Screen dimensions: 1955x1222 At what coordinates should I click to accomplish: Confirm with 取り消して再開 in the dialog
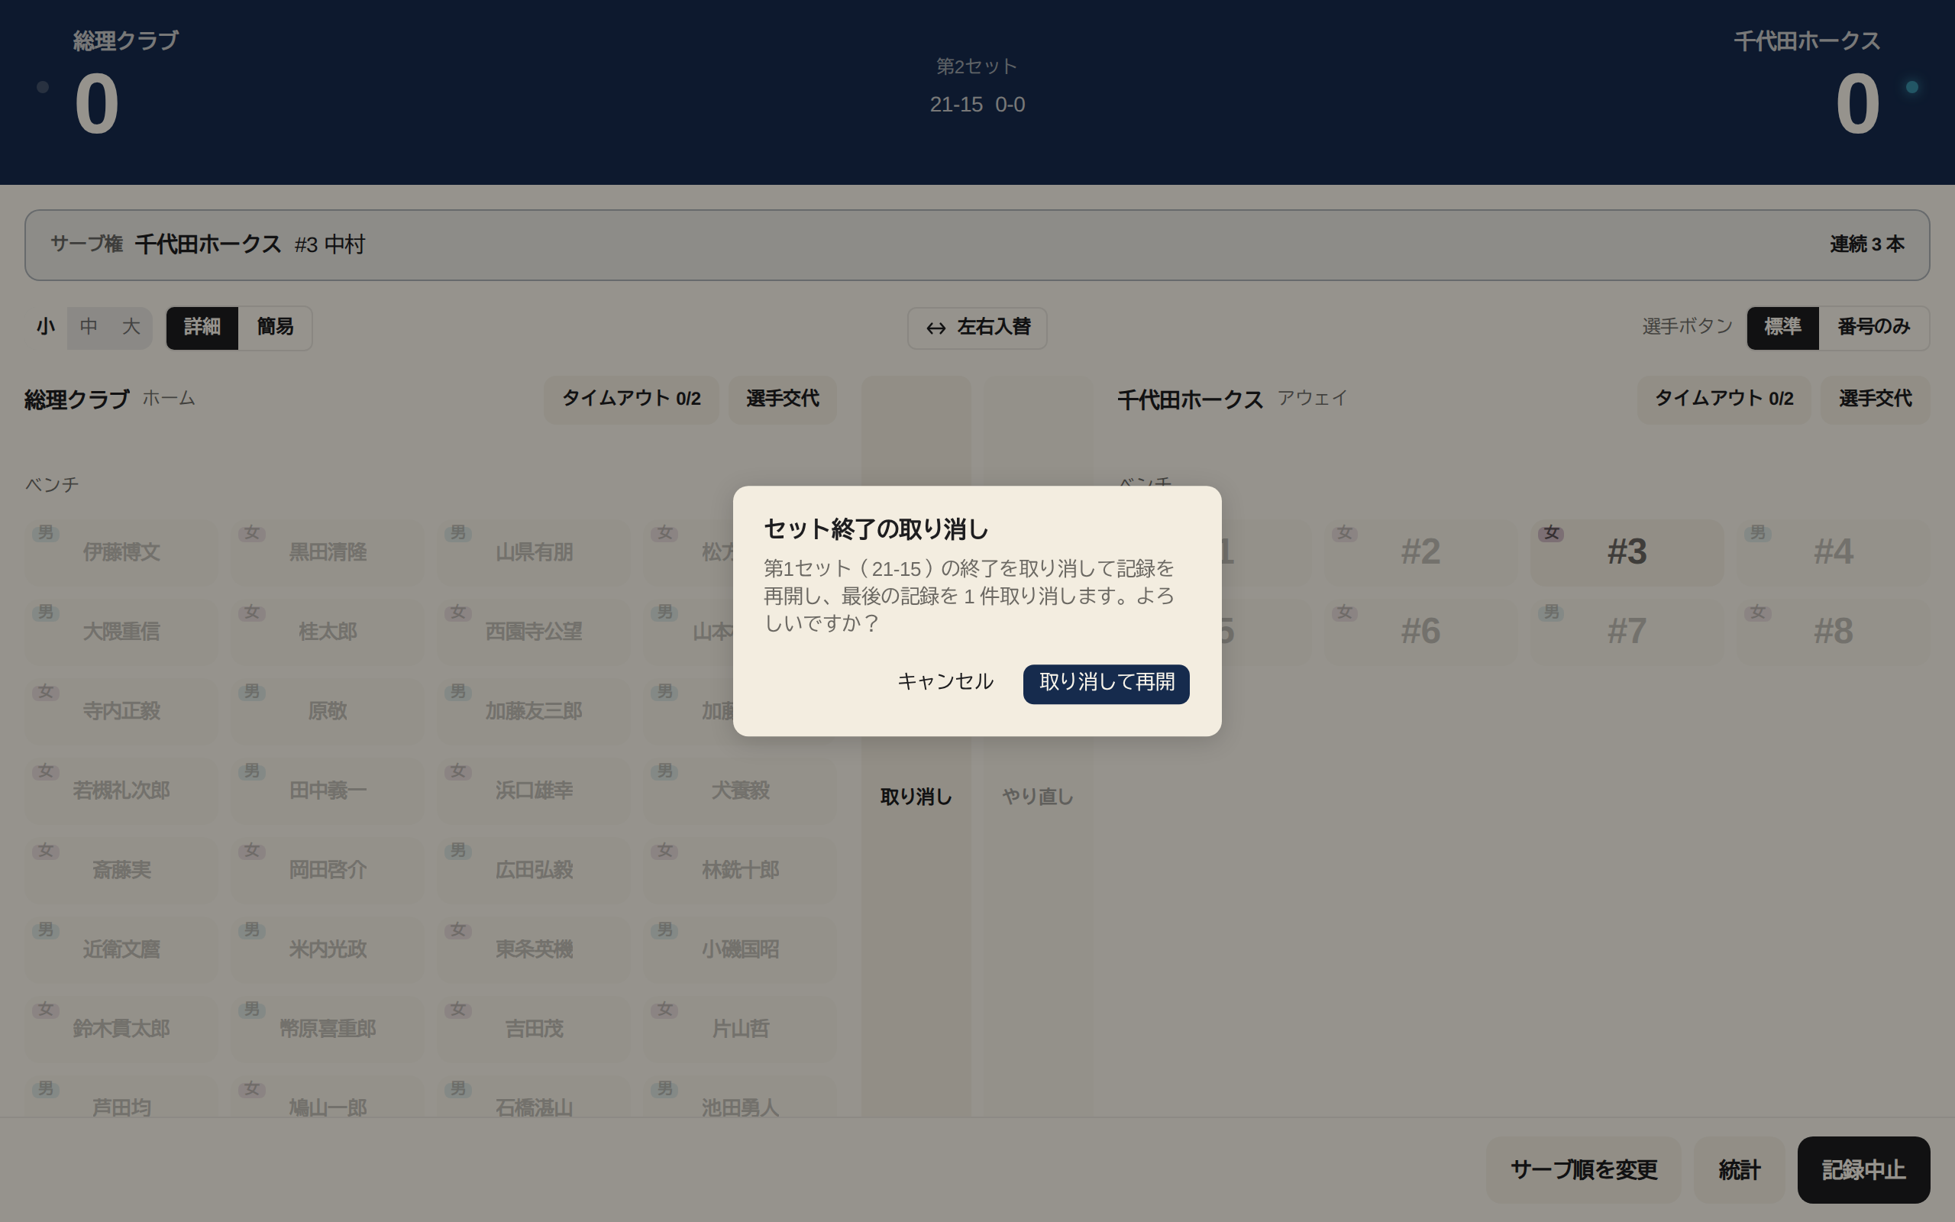1106,684
